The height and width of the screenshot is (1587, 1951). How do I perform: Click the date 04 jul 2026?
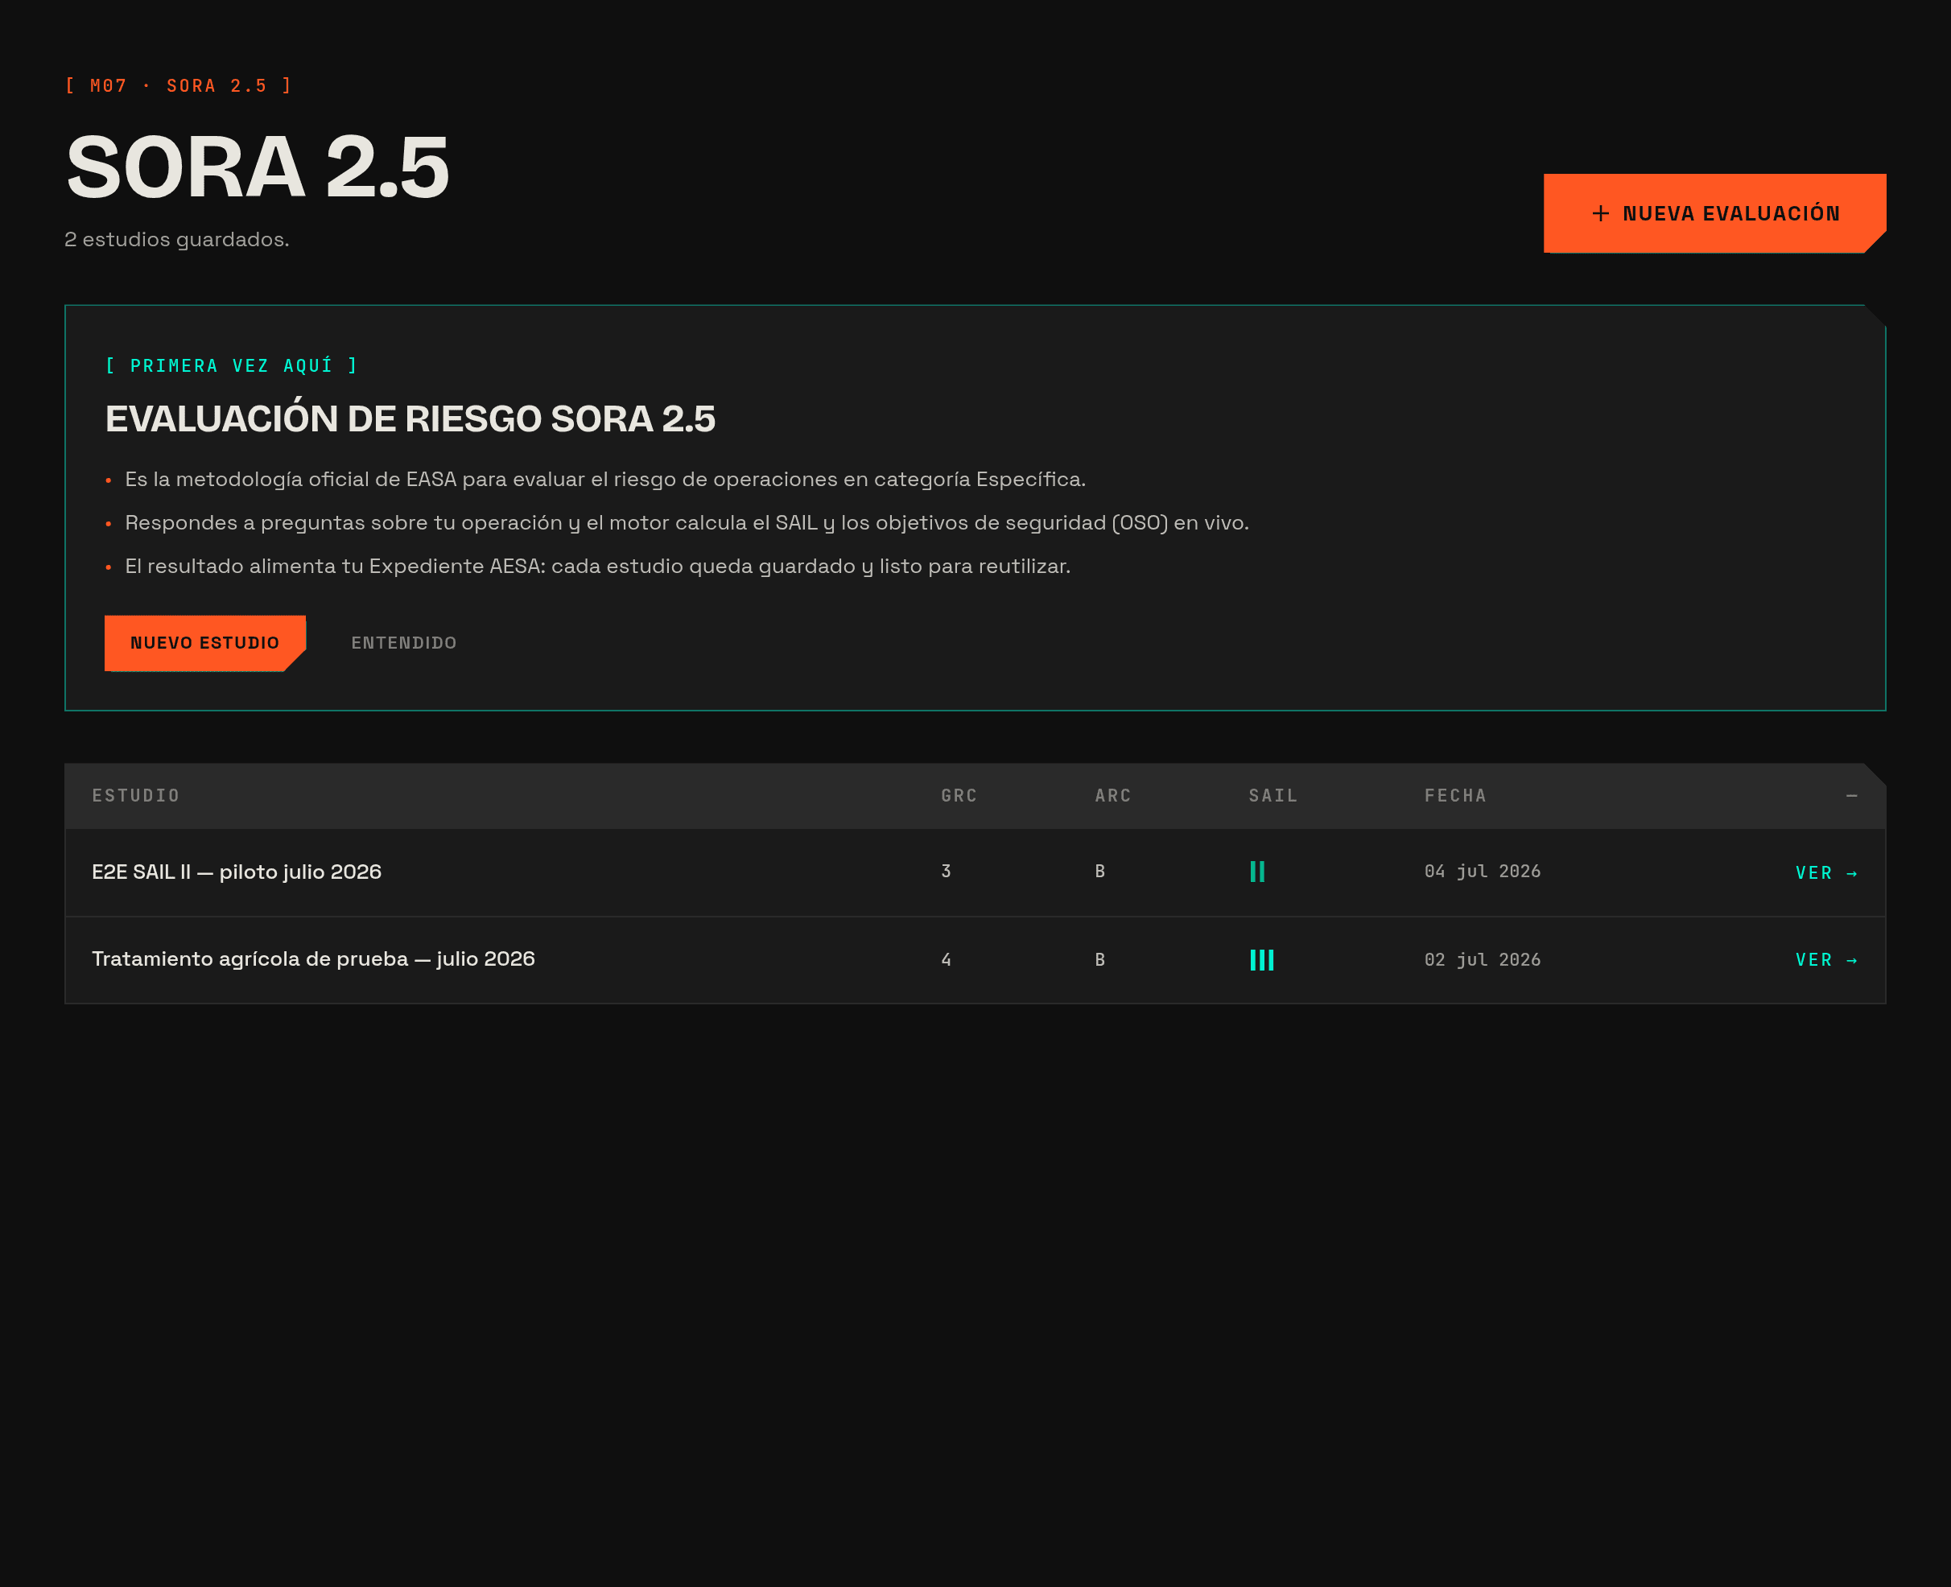point(1482,872)
